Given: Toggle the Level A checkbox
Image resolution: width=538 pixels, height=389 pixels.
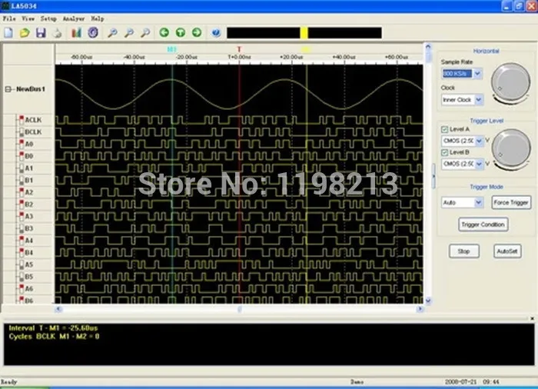Looking at the screenshot, I should coord(444,129).
